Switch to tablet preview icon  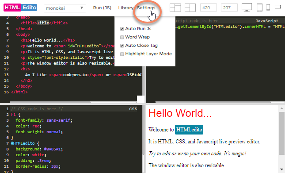pos(259,8)
